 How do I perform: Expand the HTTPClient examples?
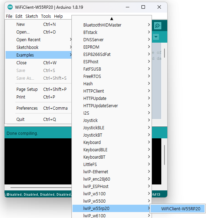[x=112, y=91]
